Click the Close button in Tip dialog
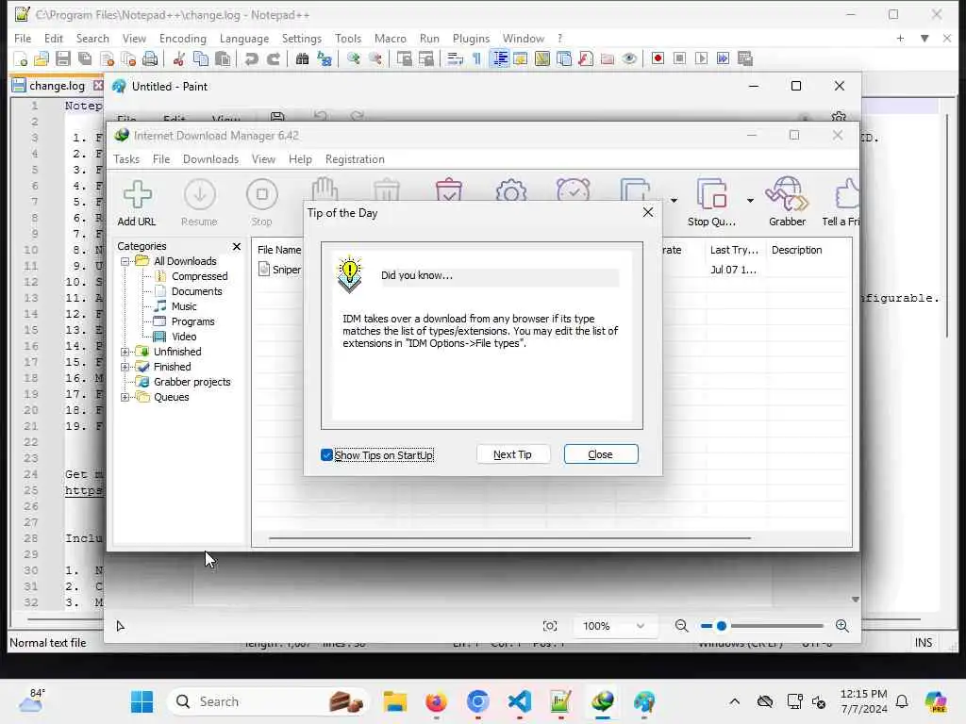This screenshot has height=724, width=966. (x=601, y=454)
